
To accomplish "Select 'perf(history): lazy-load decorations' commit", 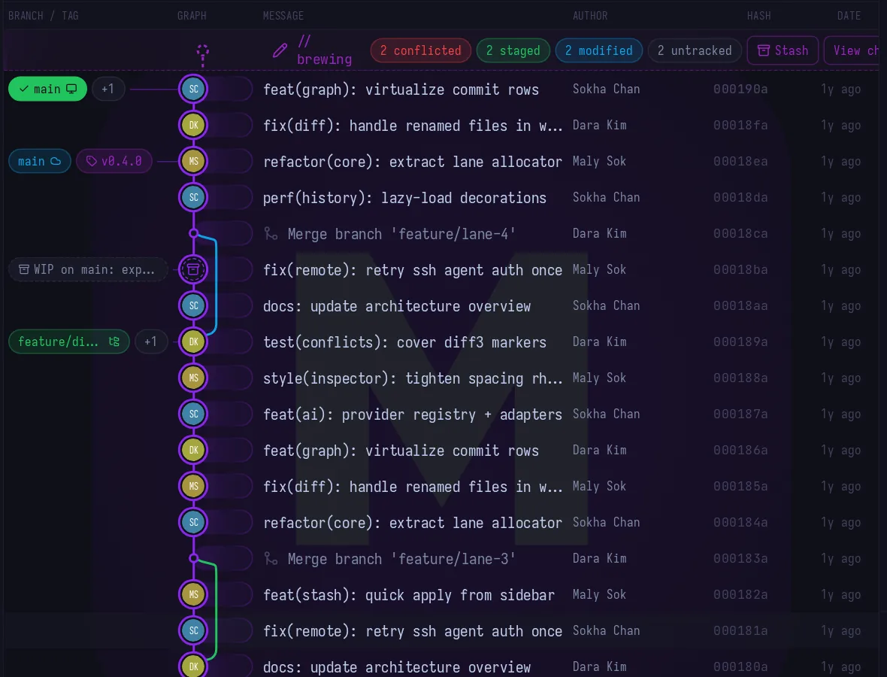I will (404, 198).
